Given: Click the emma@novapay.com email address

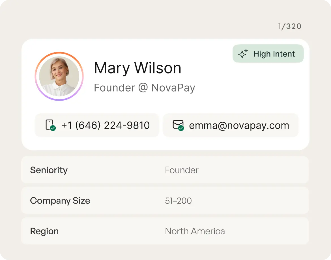Looking at the screenshot, I should coord(239,125).
